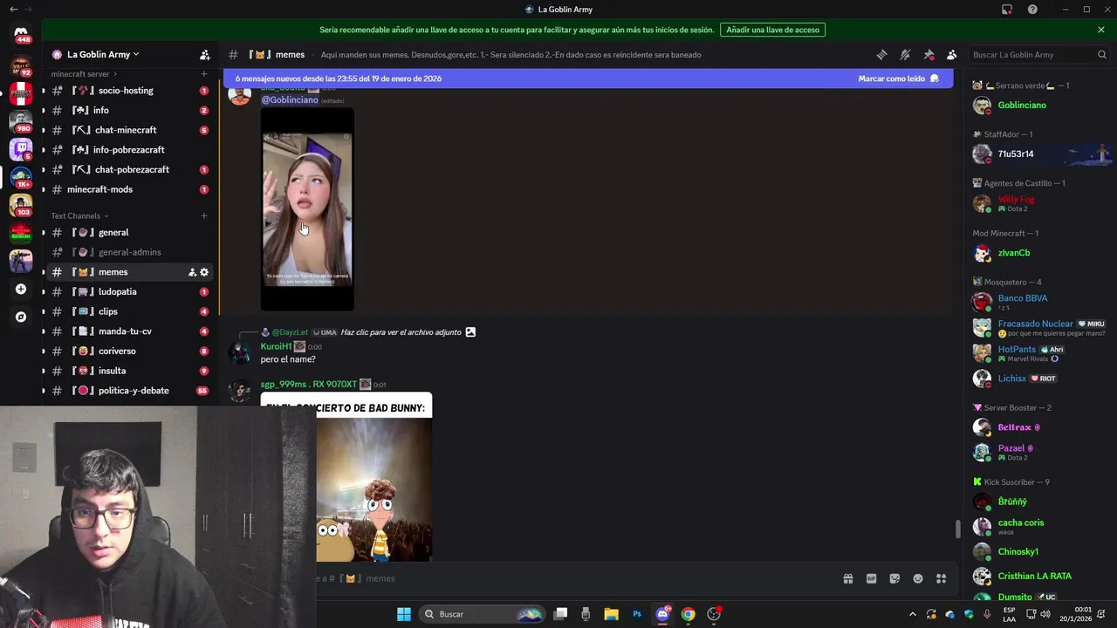Click the Windows Start button
1117x628 pixels.
coord(404,614)
